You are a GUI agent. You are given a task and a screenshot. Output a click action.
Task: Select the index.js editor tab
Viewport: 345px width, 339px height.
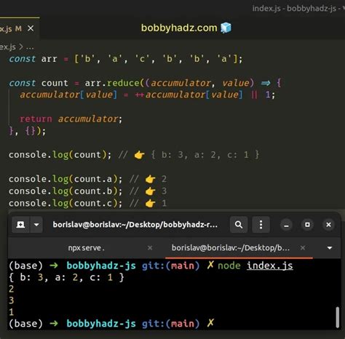coord(19,28)
